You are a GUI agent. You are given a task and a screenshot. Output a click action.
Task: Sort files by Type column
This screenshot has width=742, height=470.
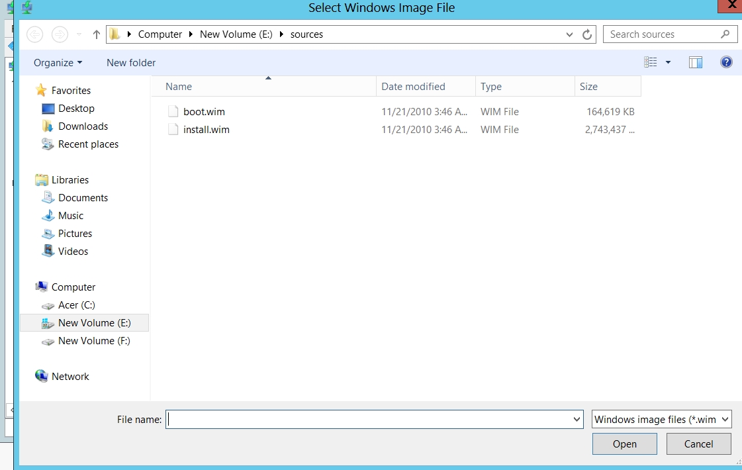coord(526,87)
